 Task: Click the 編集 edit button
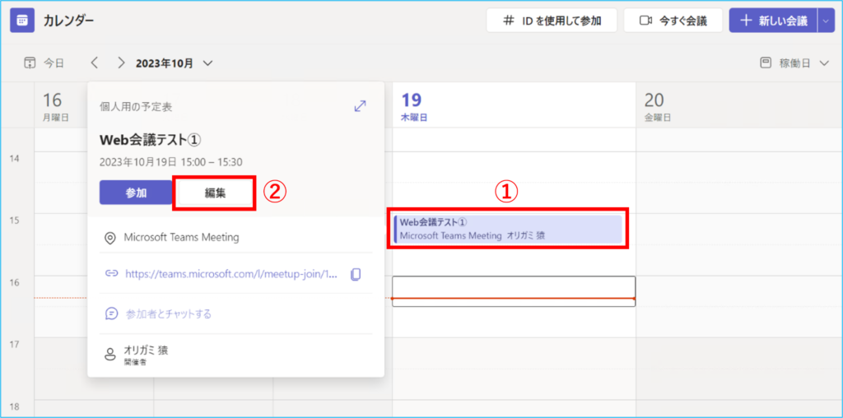coord(216,193)
